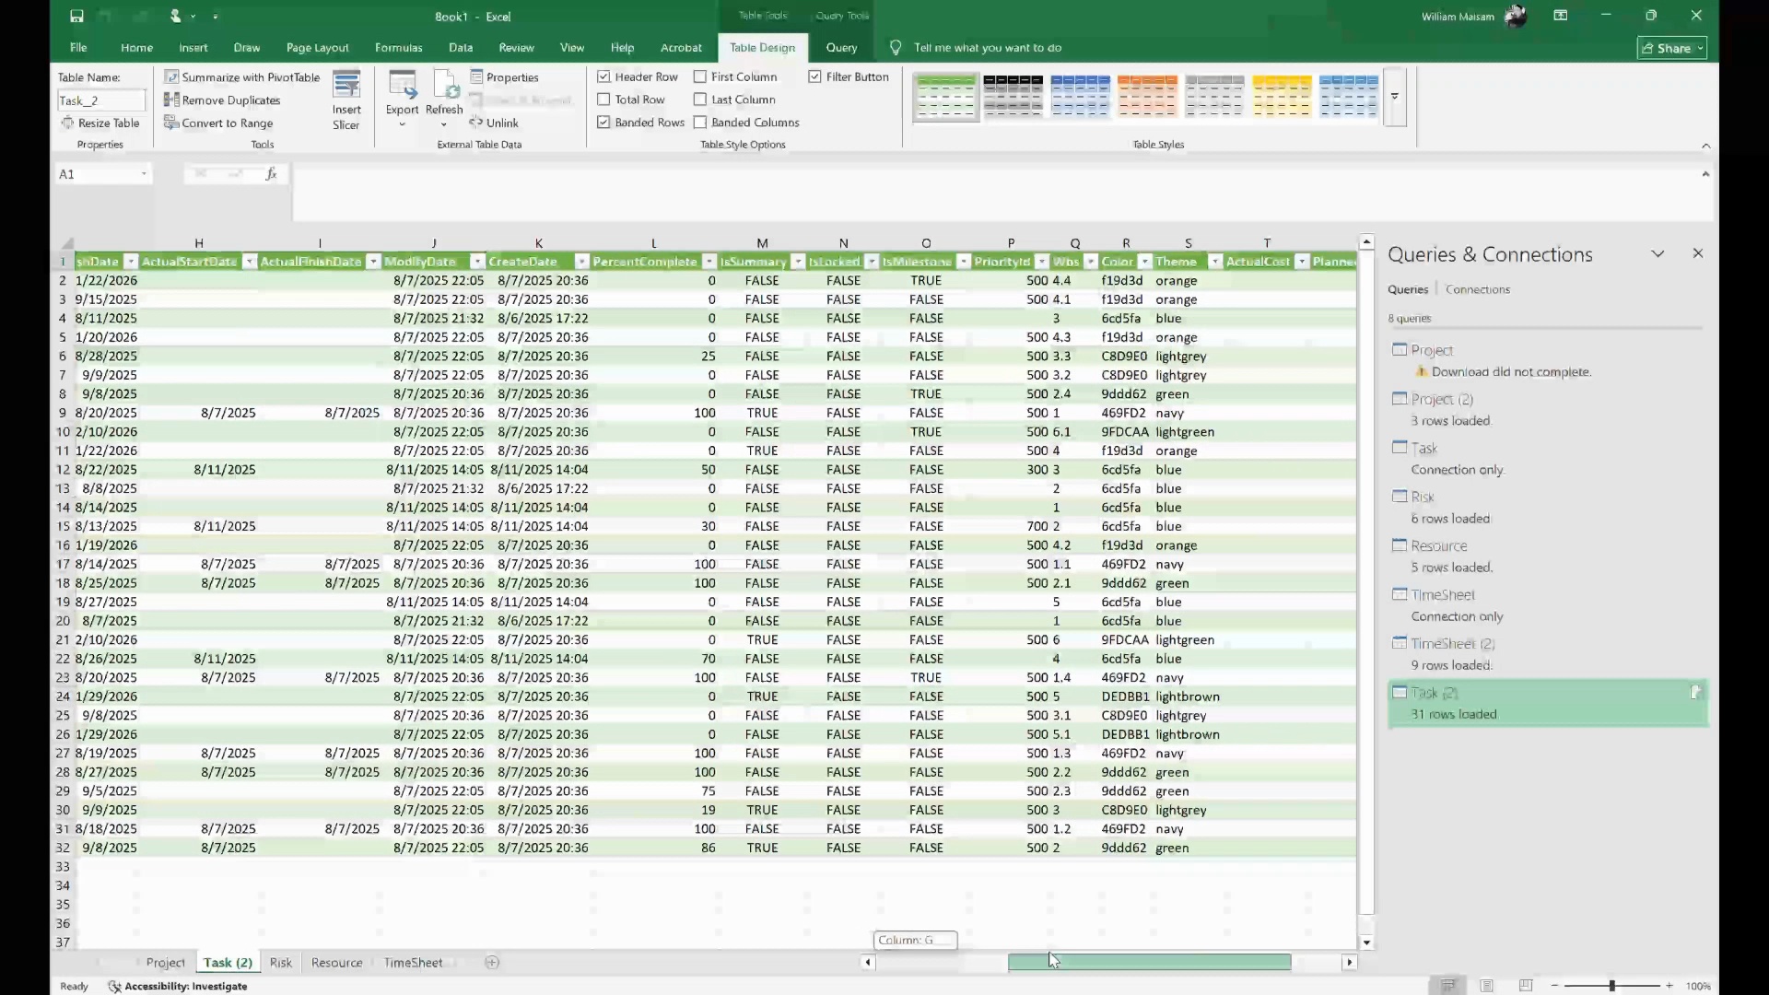This screenshot has height=995, width=1769.
Task: Add new sheet with plus icon
Action: point(492,962)
